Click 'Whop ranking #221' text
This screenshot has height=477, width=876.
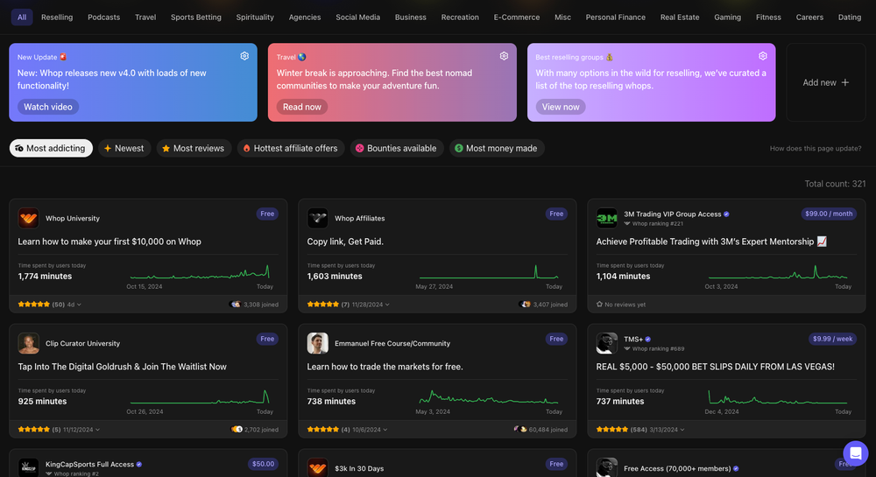point(658,224)
